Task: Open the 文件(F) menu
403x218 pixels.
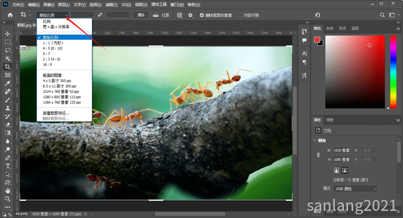Action: pyautogui.click(x=18, y=5)
